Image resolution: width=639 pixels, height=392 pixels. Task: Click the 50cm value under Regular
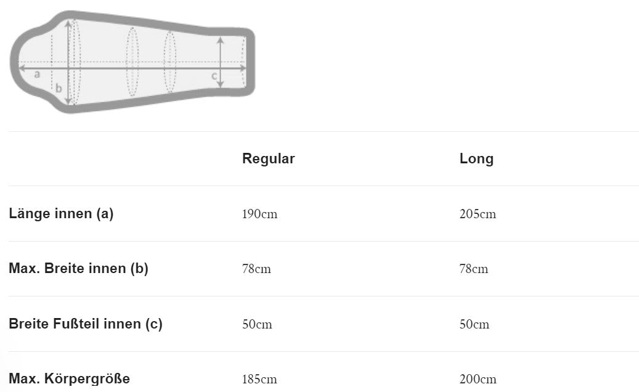(257, 324)
